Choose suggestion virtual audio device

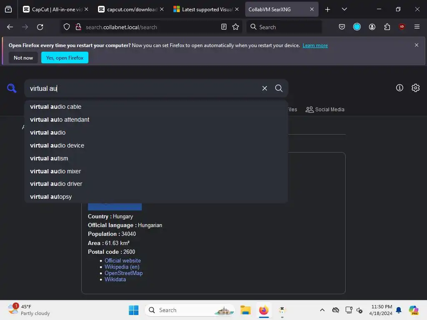[x=156, y=145]
